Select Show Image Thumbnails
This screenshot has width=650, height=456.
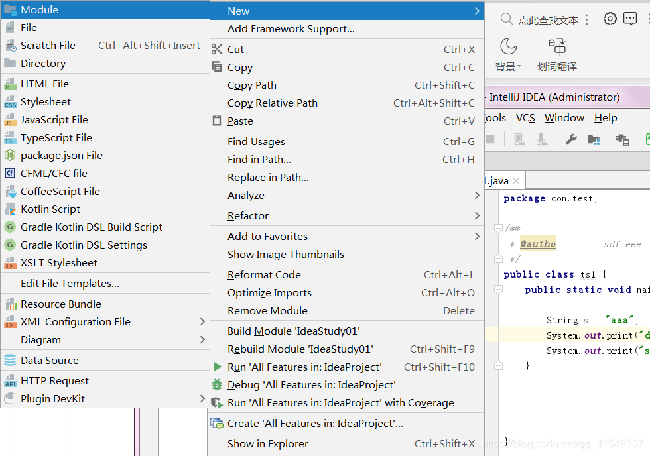[347, 255]
